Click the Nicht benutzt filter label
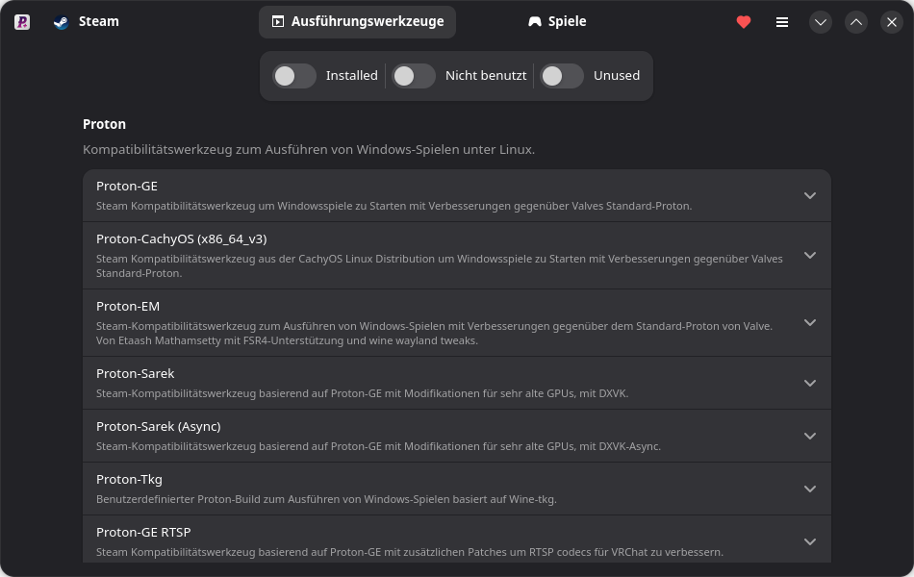914x577 pixels. (486, 76)
